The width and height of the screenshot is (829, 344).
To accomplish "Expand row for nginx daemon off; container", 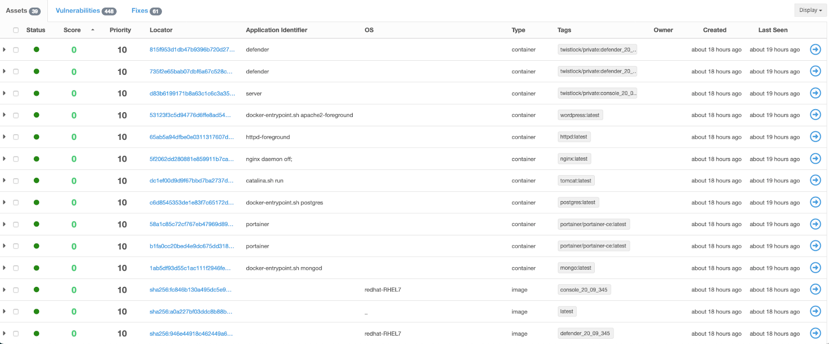I will 4,158.
